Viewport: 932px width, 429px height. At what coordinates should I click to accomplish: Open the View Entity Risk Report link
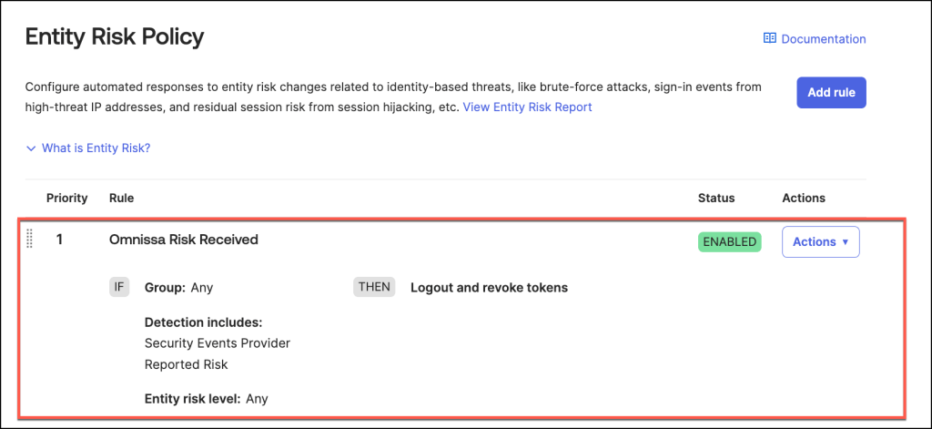(x=527, y=107)
